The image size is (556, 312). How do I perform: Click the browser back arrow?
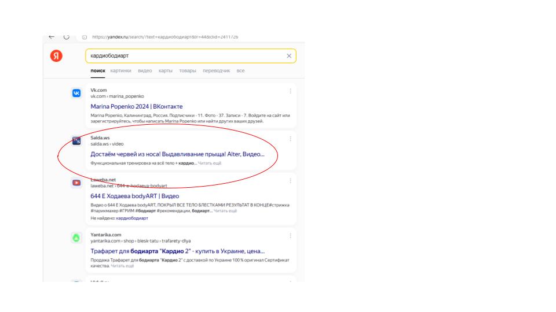coord(52,37)
